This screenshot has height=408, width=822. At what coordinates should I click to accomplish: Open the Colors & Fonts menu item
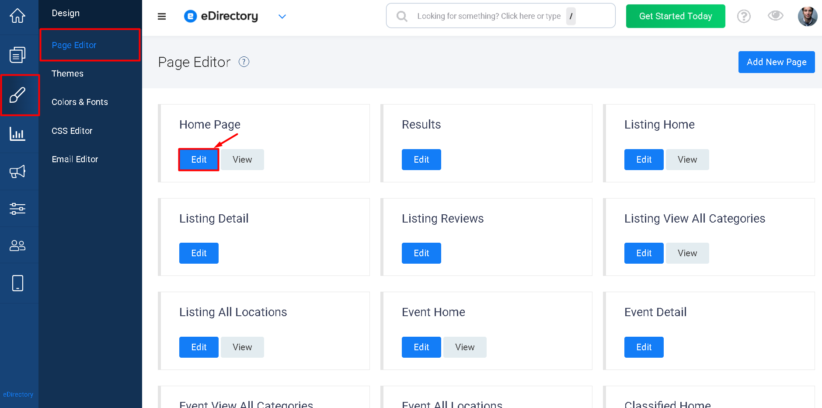80,102
